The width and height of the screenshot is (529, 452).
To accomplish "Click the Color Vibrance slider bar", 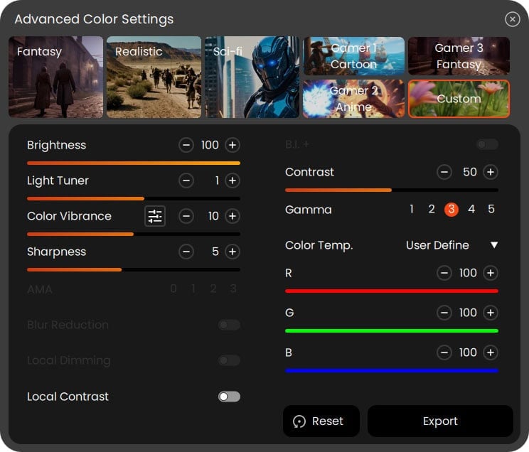I will [134, 234].
